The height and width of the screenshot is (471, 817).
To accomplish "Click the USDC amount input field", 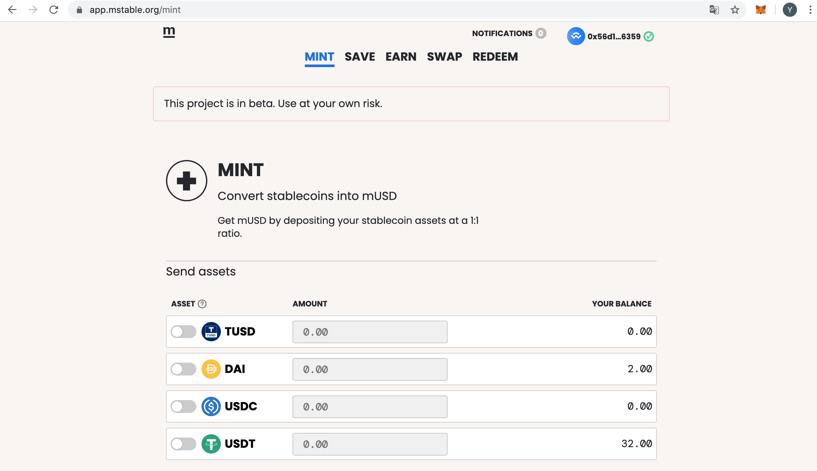I will point(370,406).
